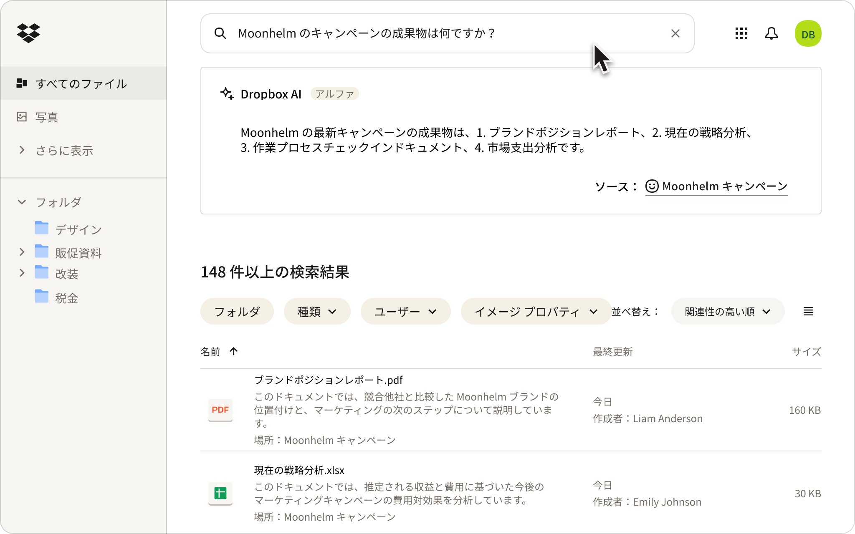
Task: Click the 改装 folder icon
Action: [42, 272]
